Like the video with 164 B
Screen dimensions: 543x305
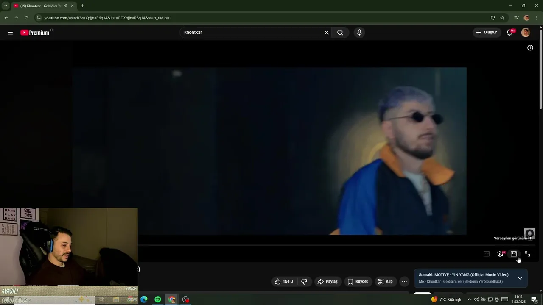click(284, 281)
